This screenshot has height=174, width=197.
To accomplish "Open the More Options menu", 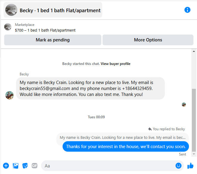I will pyautogui.click(x=148, y=40).
